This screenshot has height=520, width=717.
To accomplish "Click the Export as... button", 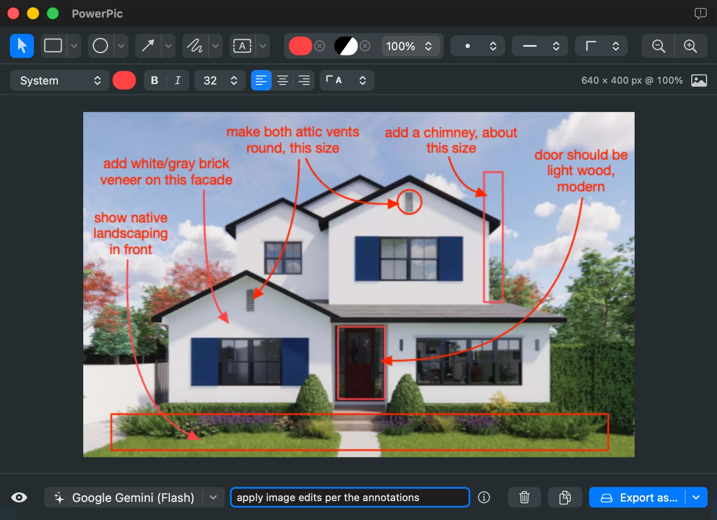I will [638, 497].
